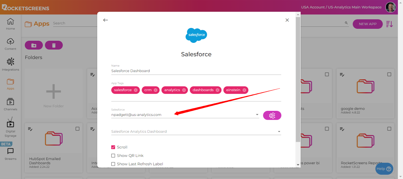Image resolution: width=403 pixels, height=179 pixels.
Task: Click the RocketScreens logo
Action: click(x=25, y=8)
